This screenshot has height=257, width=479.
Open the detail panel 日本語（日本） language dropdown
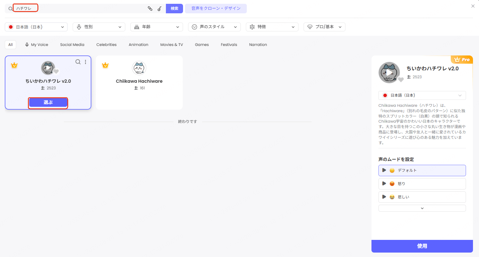click(x=422, y=95)
